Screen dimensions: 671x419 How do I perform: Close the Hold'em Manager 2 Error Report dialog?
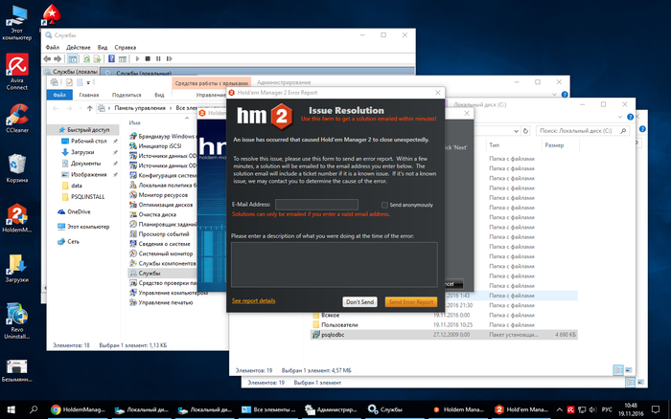pos(438,93)
